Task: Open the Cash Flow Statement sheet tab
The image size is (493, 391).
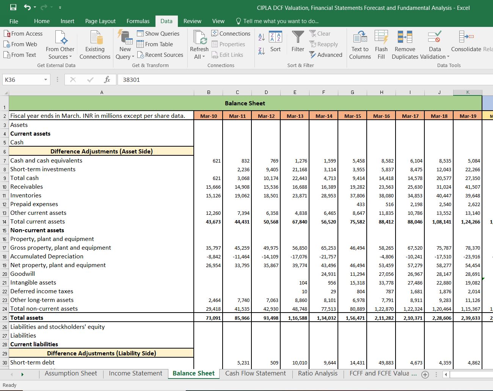Action: 256,374
